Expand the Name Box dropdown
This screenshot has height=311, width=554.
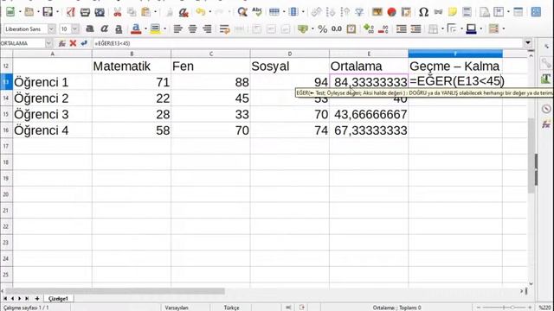click(48, 43)
